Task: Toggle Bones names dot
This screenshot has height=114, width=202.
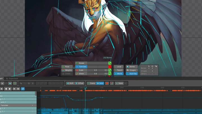Action: (156, 68)
